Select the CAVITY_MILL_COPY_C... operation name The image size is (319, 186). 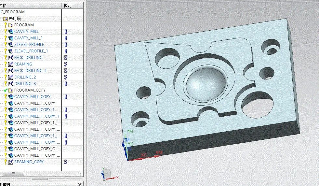[x=36, y=149]
